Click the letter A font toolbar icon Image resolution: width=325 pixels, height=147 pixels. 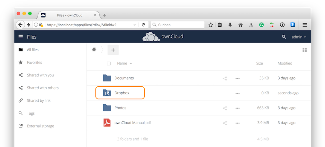(x=251, y=25)
